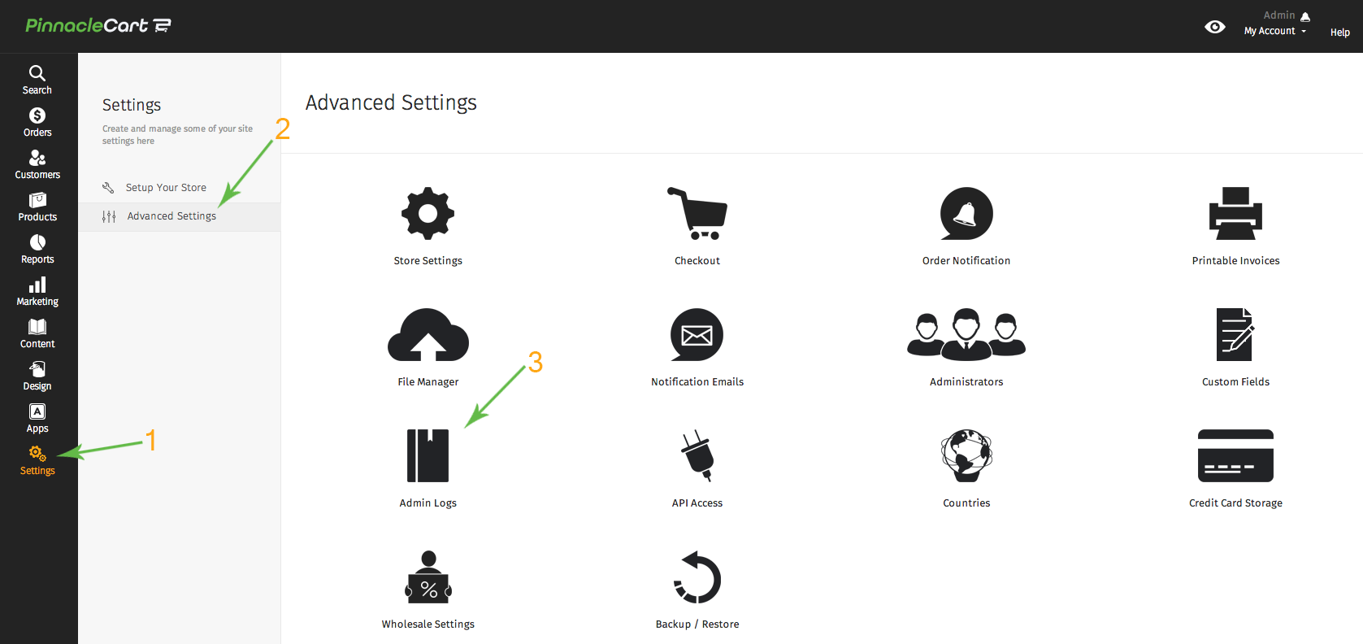Image resolution: width=1363 pixels, height=644 pixels.
Task: Click the Administrators label
Action: coord(966,382)
